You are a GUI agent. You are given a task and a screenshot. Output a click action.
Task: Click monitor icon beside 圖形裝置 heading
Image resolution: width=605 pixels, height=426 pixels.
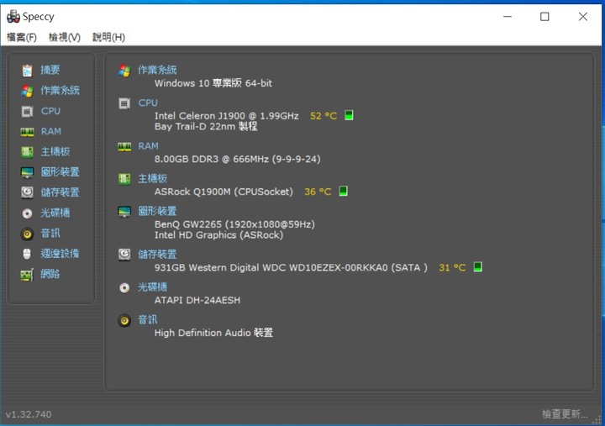coord(124,212)
